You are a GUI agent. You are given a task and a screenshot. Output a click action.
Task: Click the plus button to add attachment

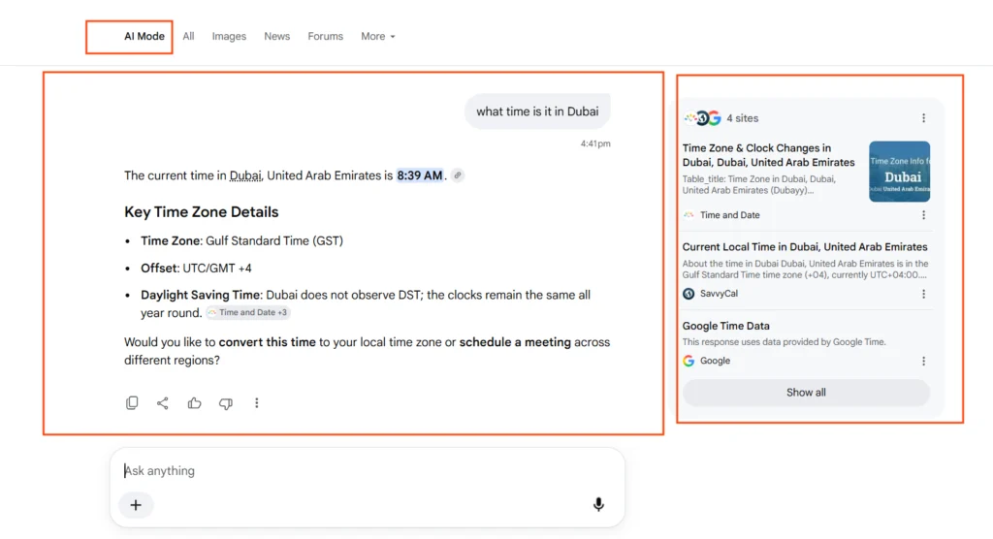pyautogui.click(x=136, y=505)
